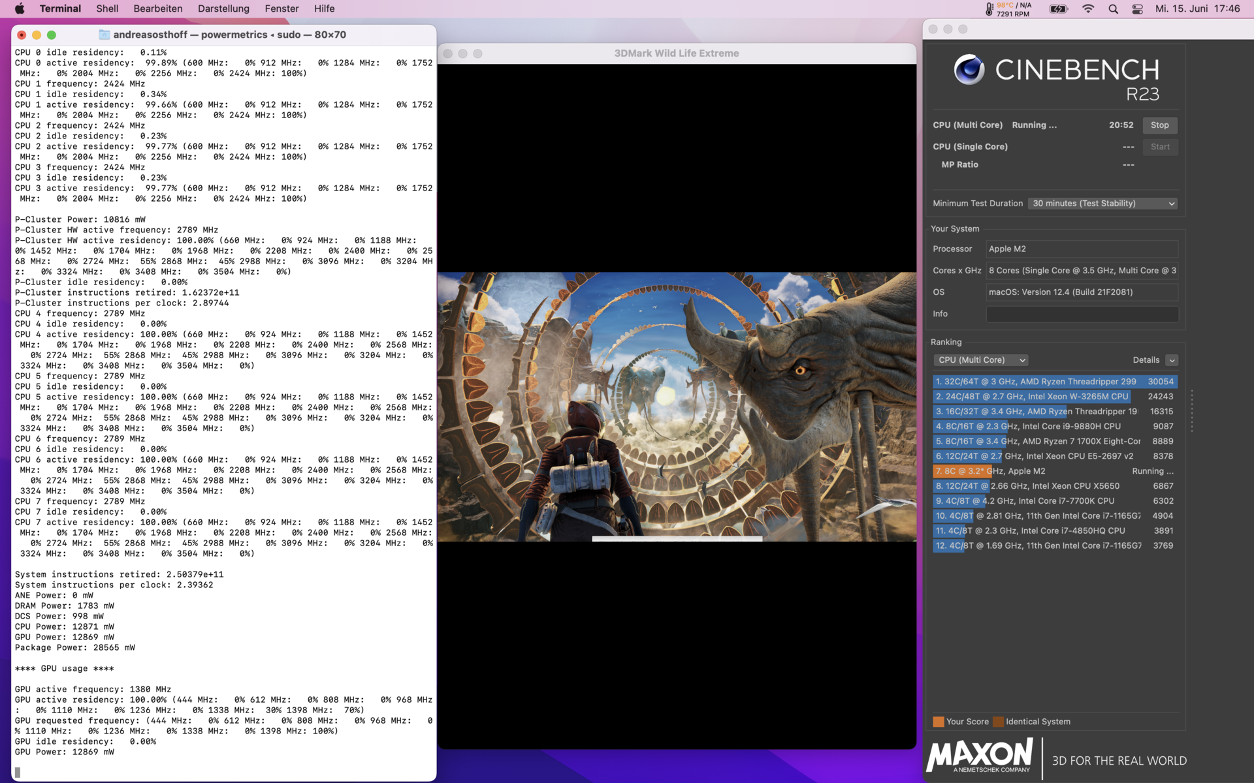This screenshot has width=1254, height=783.
Task: Click the Wi-Fi status icon
Action: (1088, 8)
